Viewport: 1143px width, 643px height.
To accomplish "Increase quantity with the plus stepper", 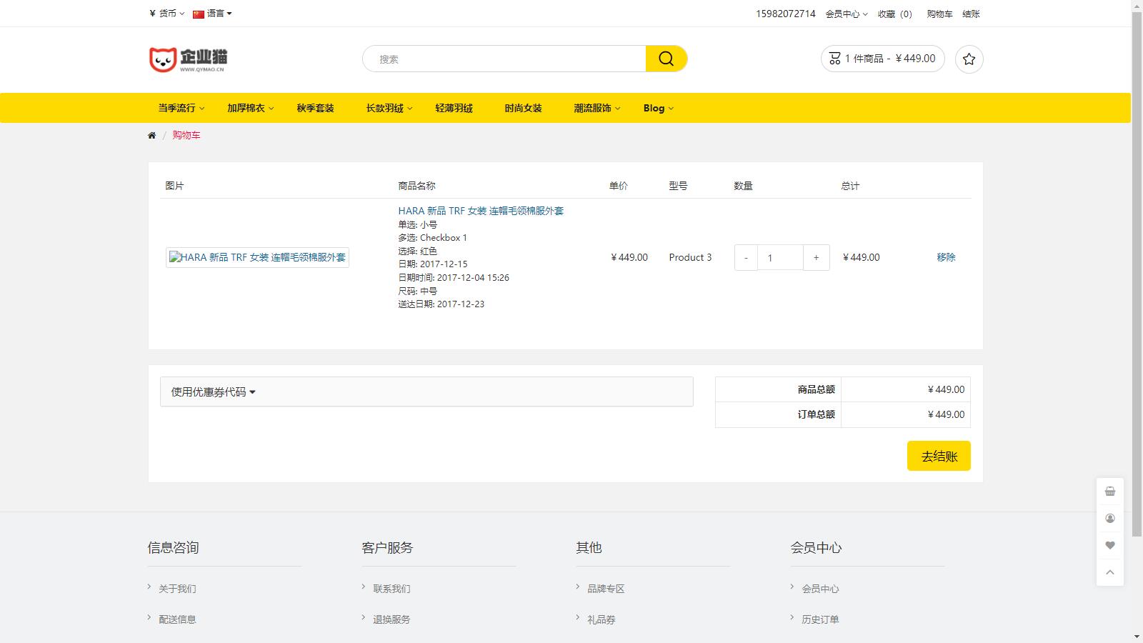I will point(816,257).
